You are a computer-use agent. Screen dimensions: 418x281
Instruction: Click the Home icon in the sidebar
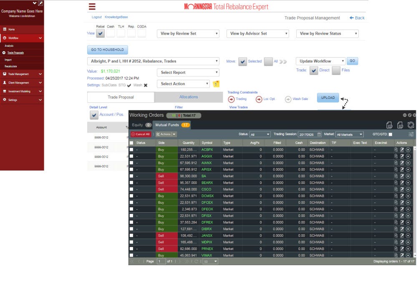[5, 29]
